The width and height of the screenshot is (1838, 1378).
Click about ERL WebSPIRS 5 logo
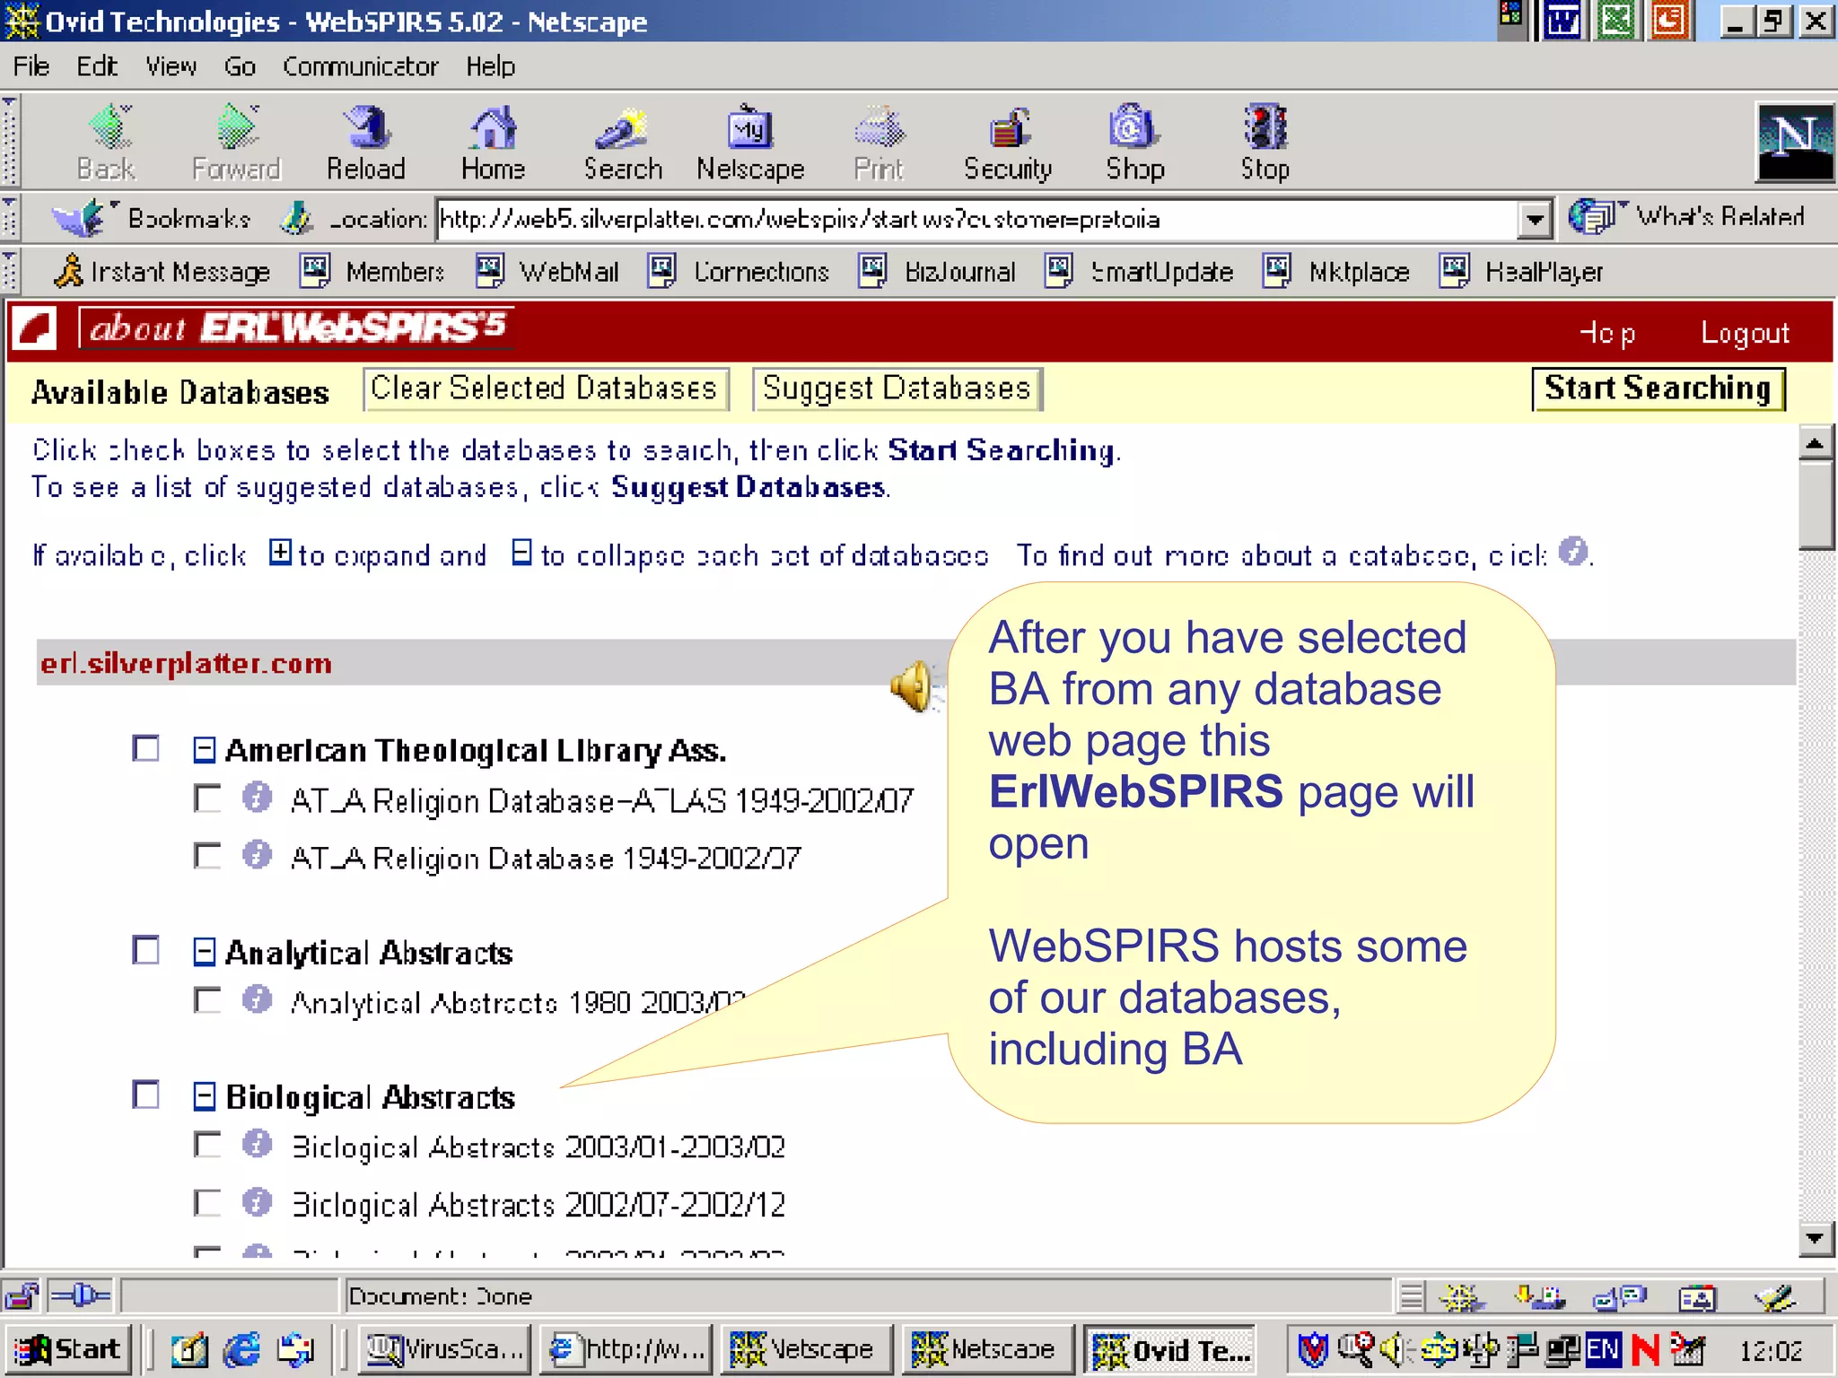tap(298, 327)
